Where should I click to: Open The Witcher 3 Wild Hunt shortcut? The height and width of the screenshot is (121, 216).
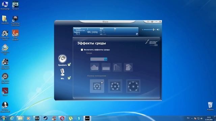[15, 21]
